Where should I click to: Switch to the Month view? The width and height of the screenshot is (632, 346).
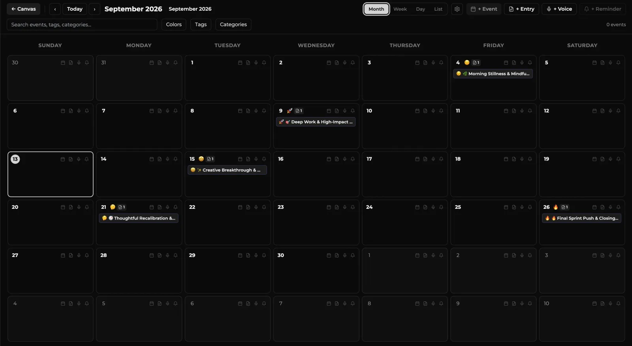376,9
